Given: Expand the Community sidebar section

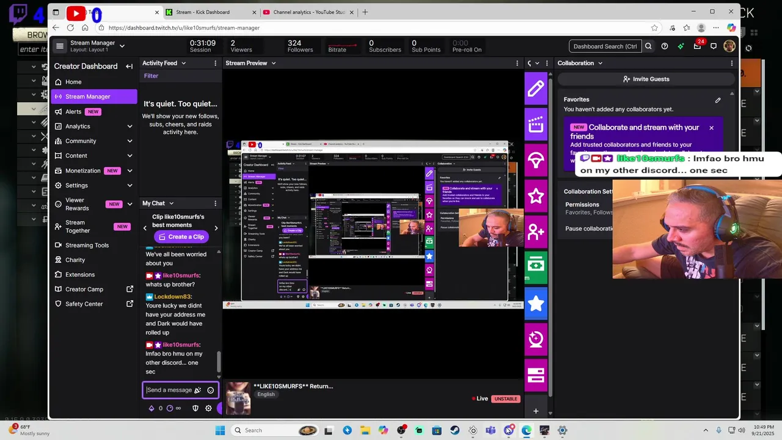Looking at the screenshot, I should point(130,141).
